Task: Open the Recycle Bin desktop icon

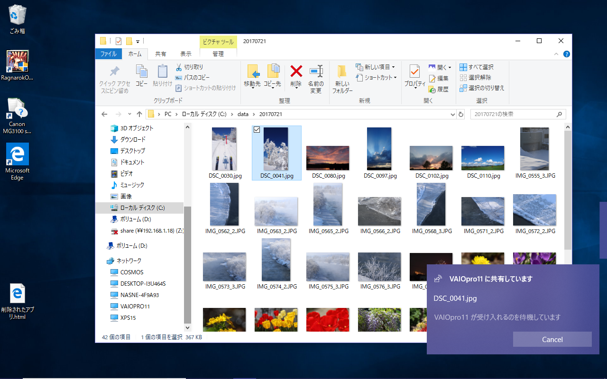Action: point(17,19)
